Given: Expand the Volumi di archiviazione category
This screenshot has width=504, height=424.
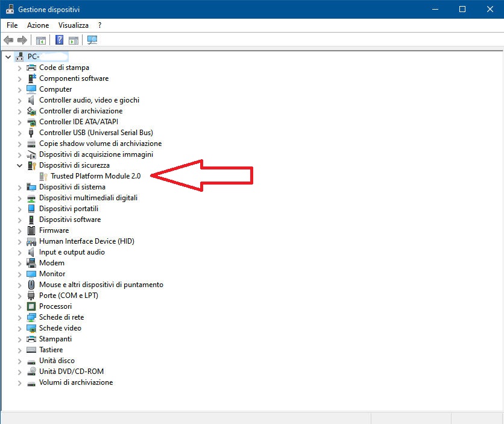Looking at the screenshot, I should coord(20,383).
